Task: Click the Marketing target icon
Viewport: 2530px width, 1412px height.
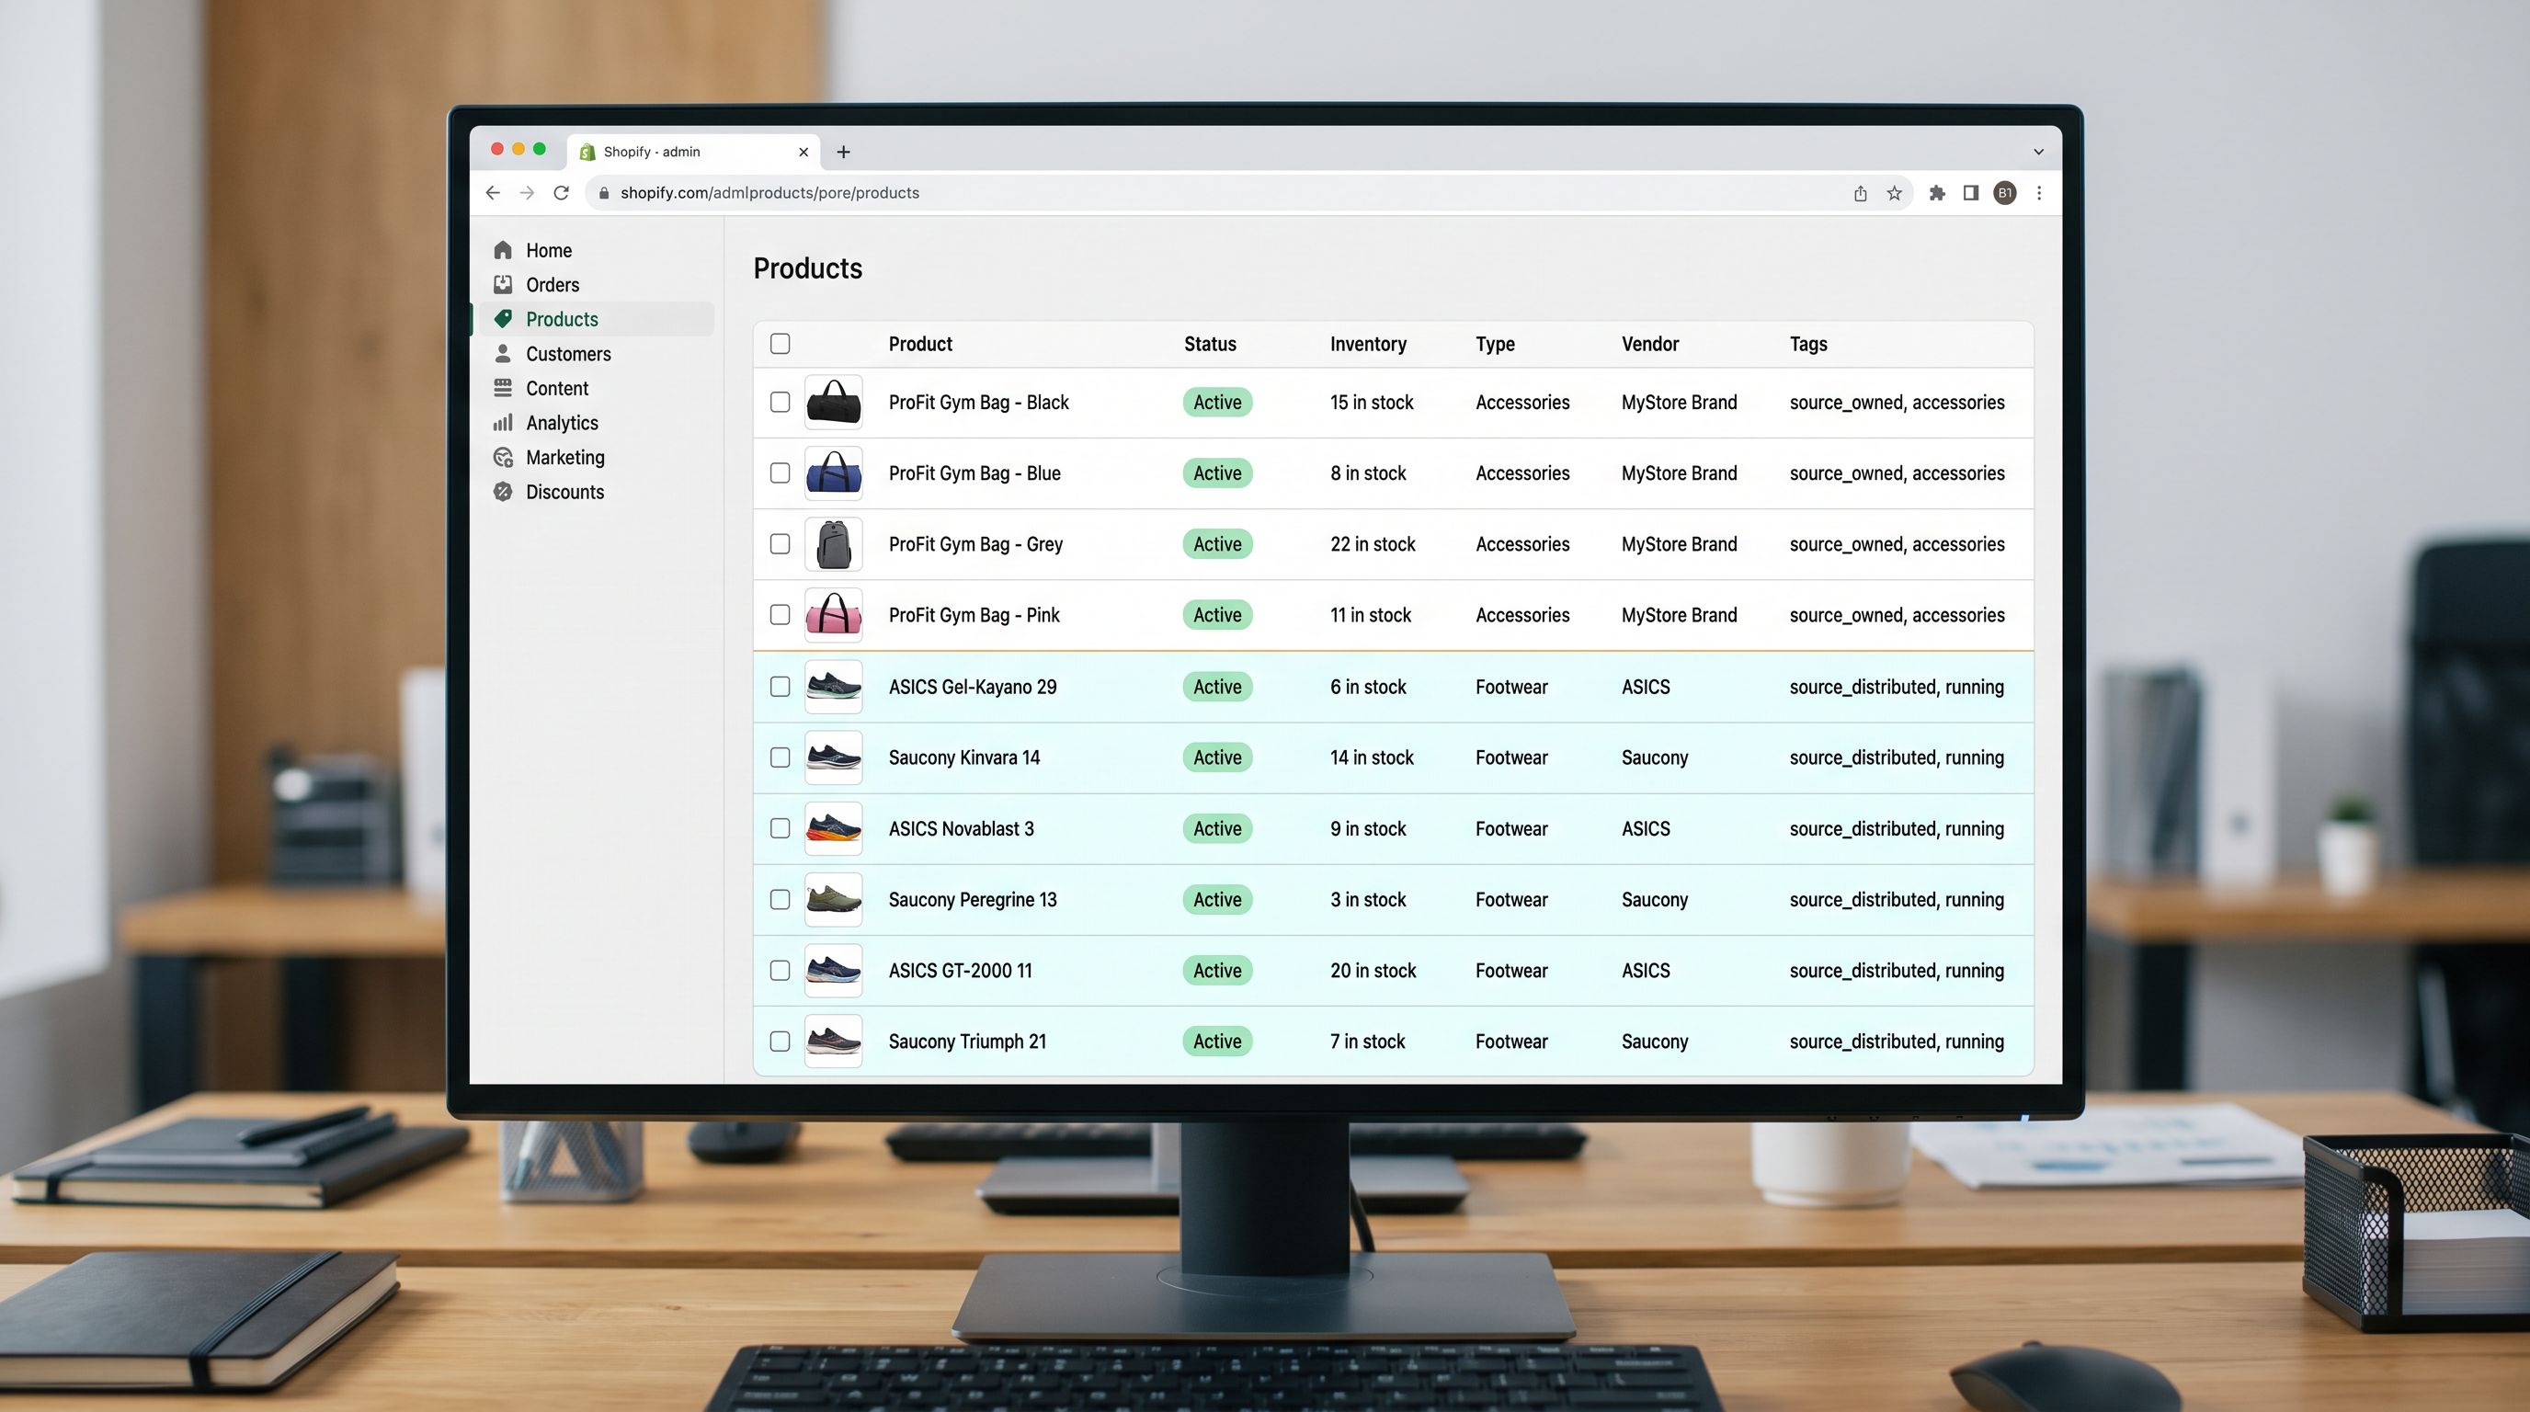Action: tap(503, 458)
